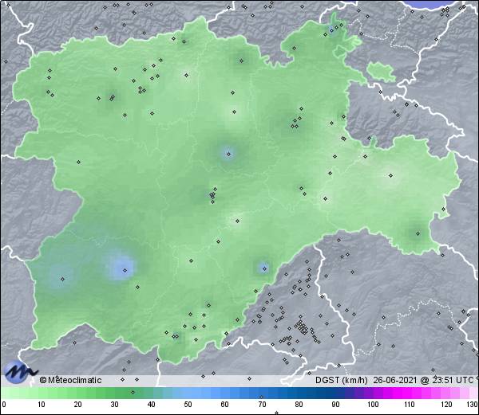The height and width of the screenshot is (415, 479).
Task: Click the scale label 20
Action: click(78, 405)
